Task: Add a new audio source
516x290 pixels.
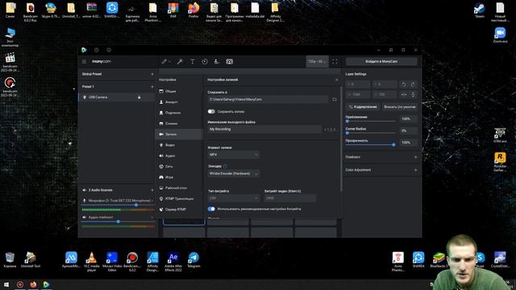Action: [x=152, y=190]
